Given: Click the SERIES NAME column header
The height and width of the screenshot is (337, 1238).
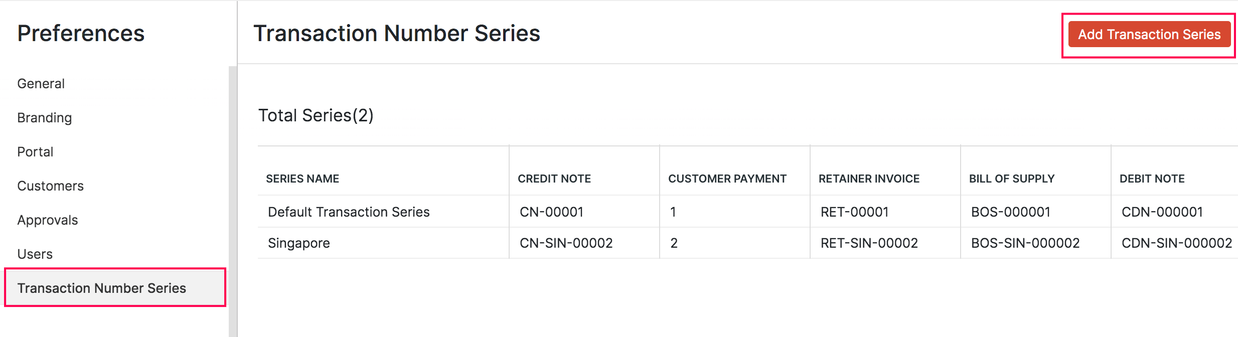Looking at the screenshot, I should [x=303, y=179].
